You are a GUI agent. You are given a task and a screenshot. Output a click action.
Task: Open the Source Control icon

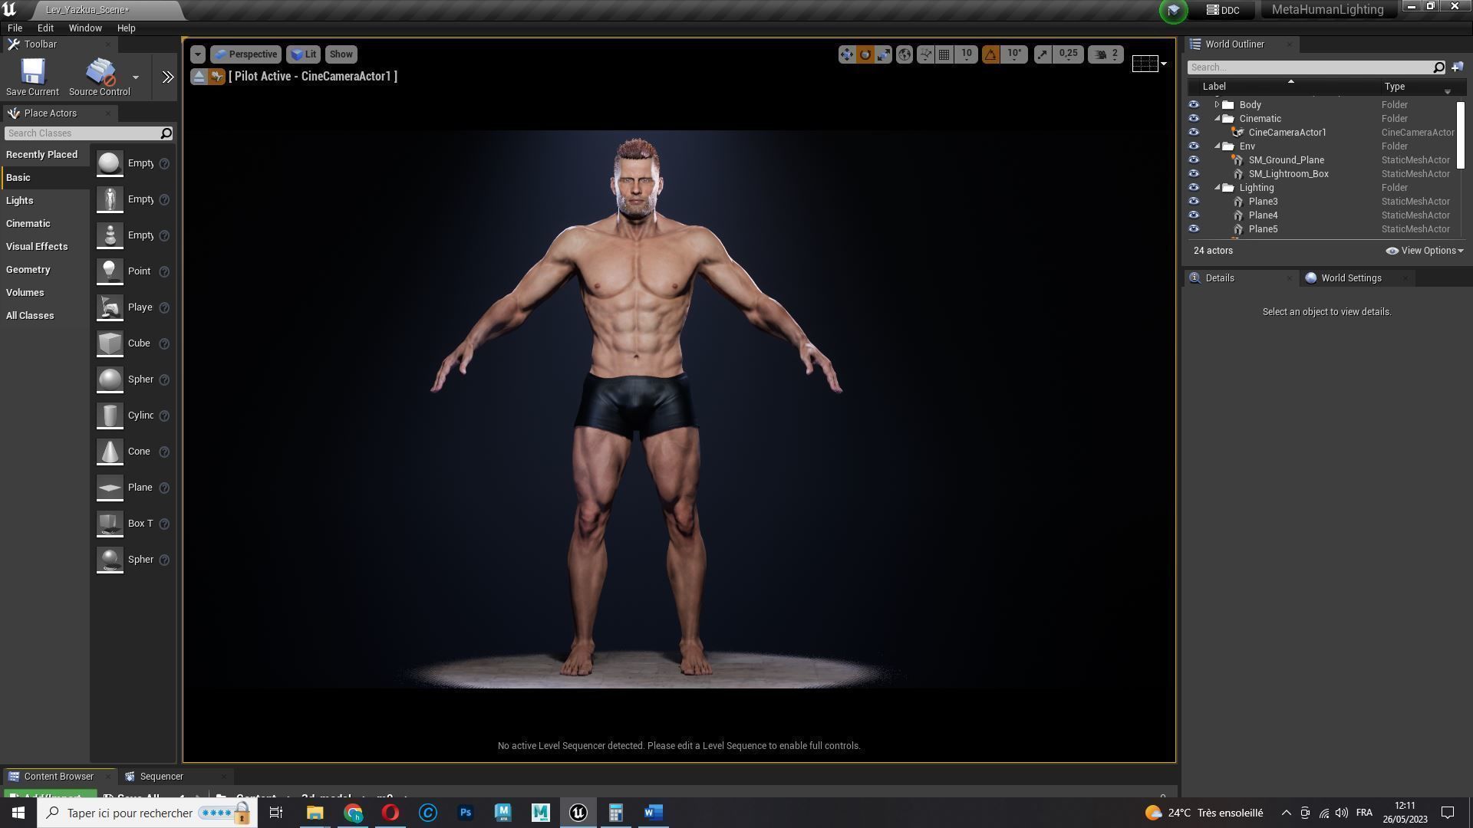[100, 72]
